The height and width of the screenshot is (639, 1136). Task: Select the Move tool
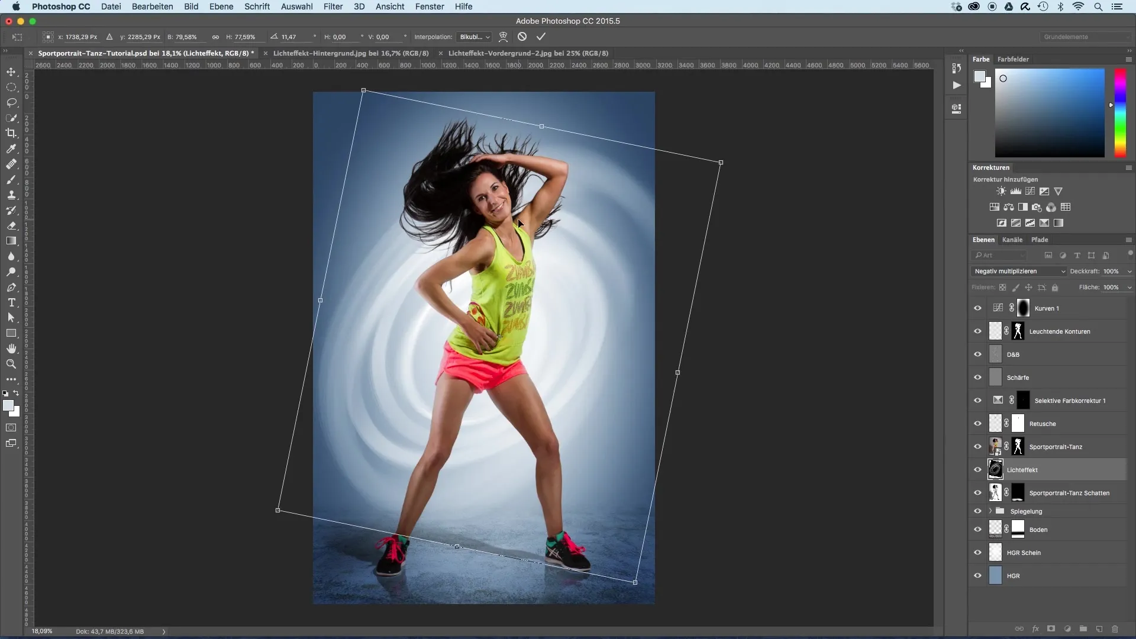(11, 72)
